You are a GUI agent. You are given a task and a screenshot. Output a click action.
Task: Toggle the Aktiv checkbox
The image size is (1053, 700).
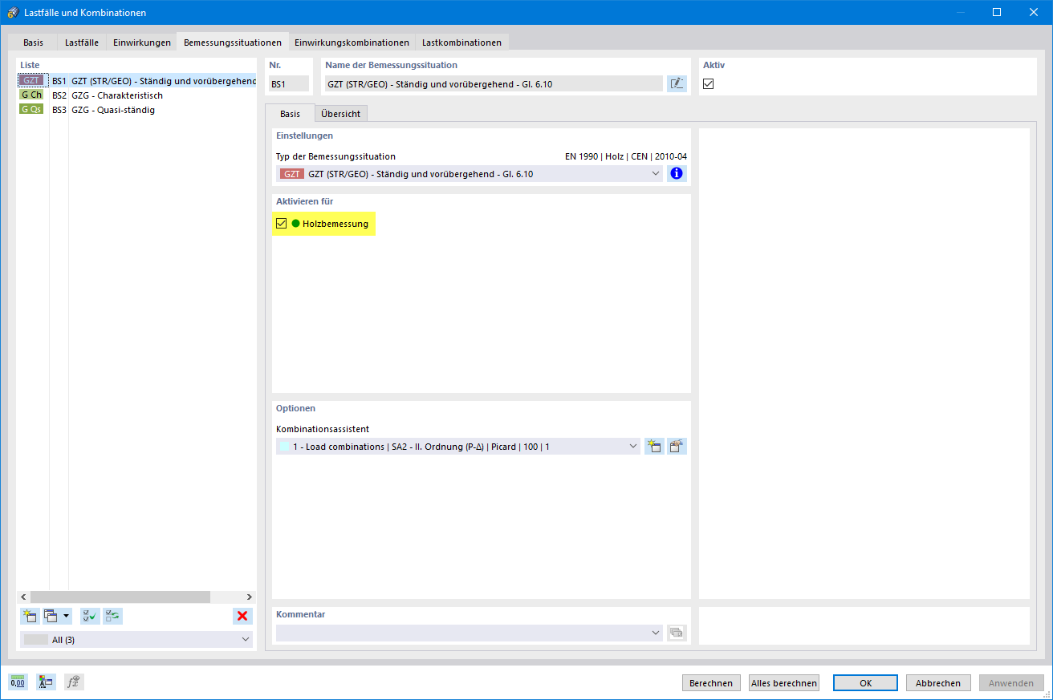click(x=709, y=83)
